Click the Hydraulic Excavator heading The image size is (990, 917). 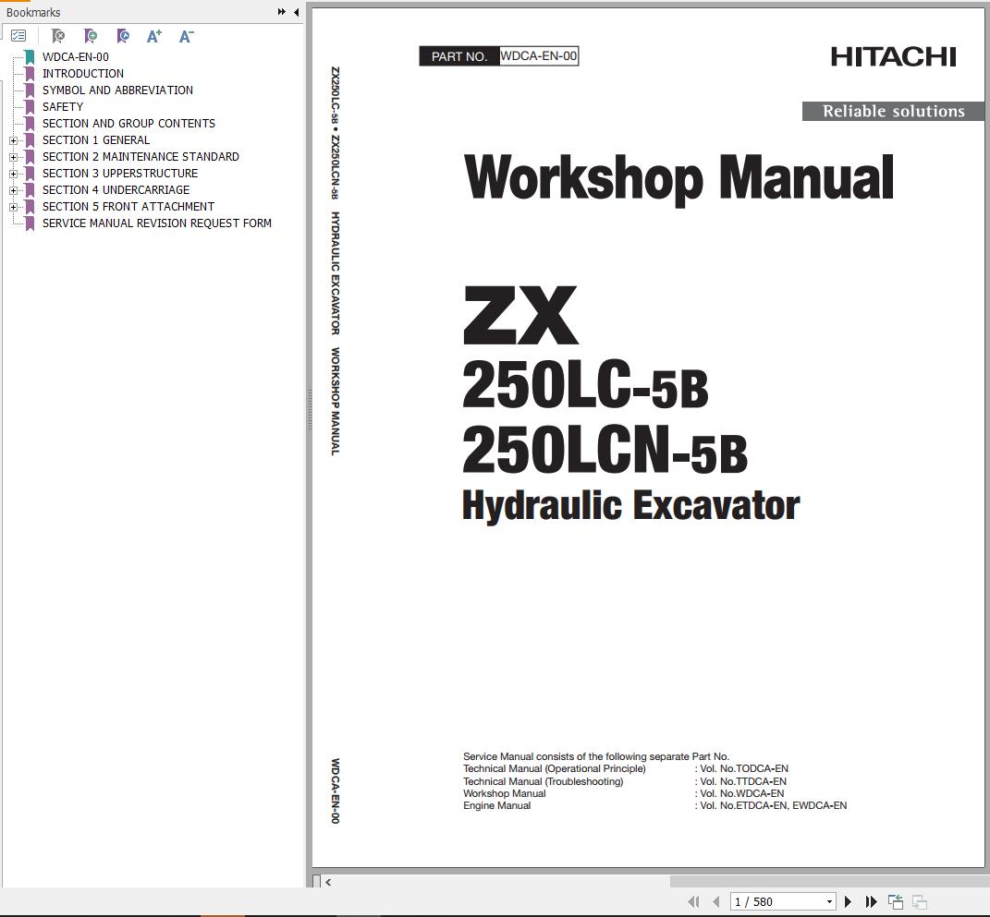tap(630, 506)
